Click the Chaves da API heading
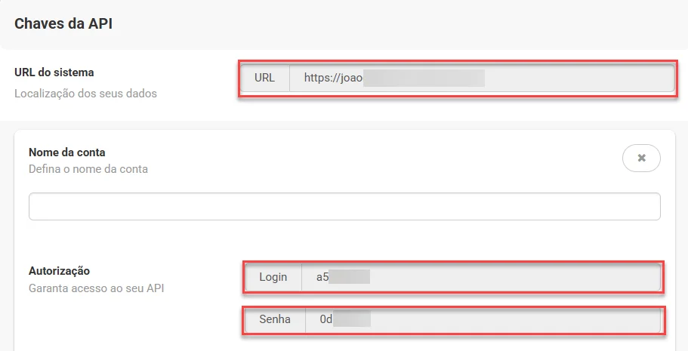 pos(63,23)
